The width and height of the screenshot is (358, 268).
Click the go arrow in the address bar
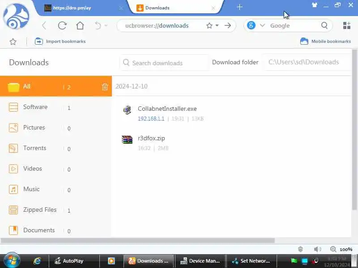pos(228,25)
